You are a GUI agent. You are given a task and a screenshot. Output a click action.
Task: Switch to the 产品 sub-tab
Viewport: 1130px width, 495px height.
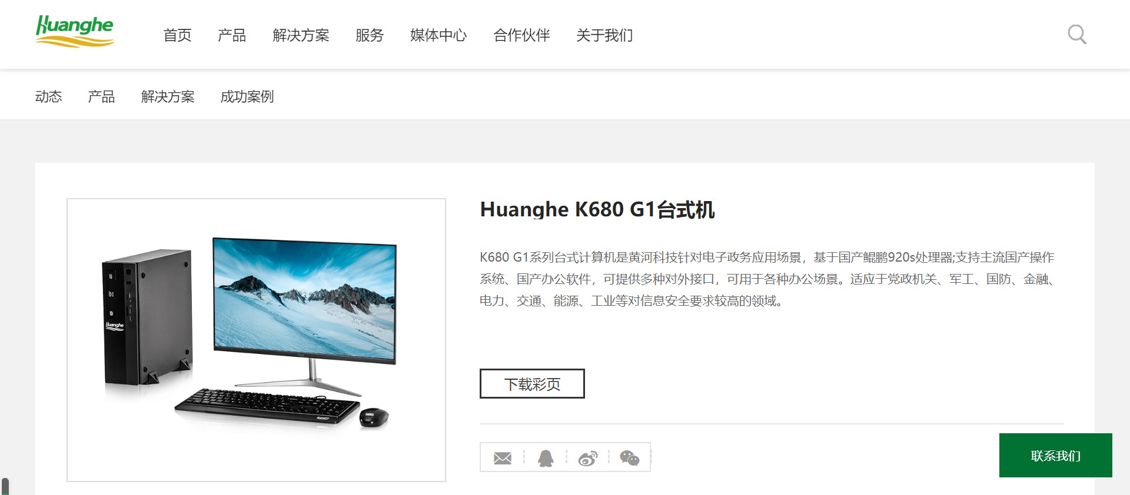pyautogui.click(x=101, y=96)
